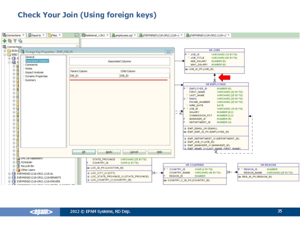Click the Parent Column table header
Image resolution: width=300 pixels, height=225 pixels.
pos(94,71)
